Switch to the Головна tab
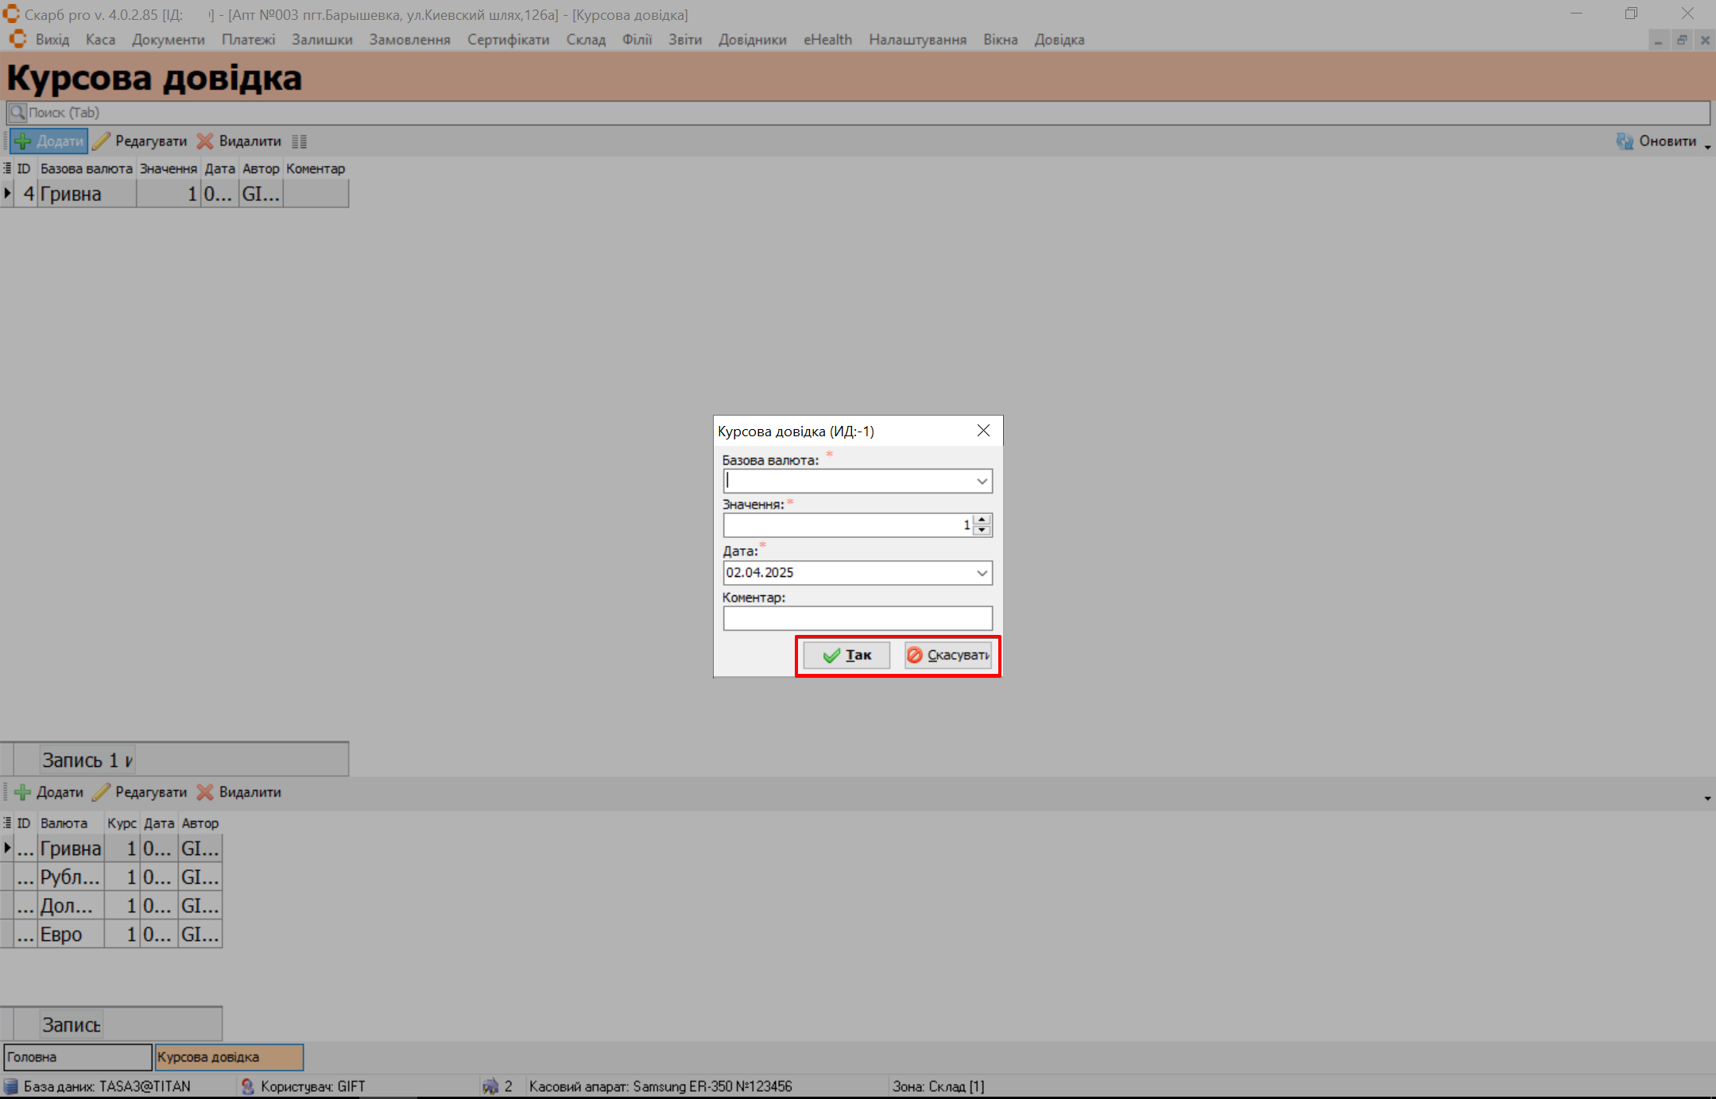Image resolution: width=1716 pixels, height=1099 pixels. (77, 1057)
